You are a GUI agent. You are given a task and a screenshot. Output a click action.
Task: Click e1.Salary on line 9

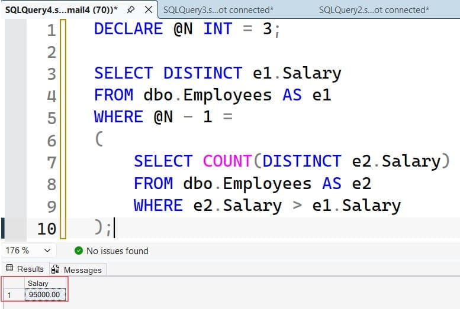point(356,206)
